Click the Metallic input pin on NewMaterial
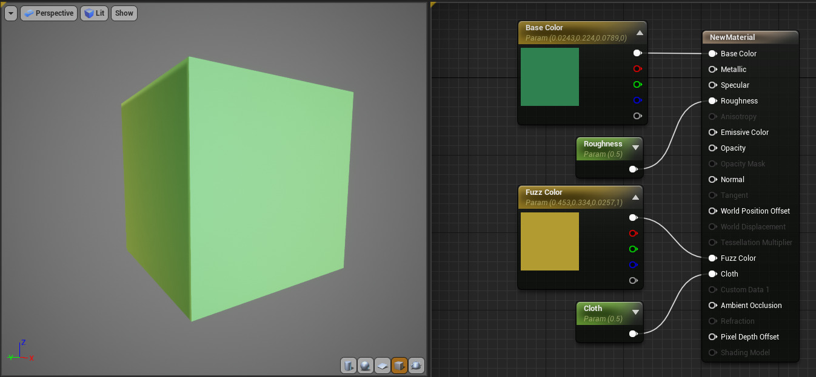The height and width of the screenshot is (377, 816). (x=712, y=70)
